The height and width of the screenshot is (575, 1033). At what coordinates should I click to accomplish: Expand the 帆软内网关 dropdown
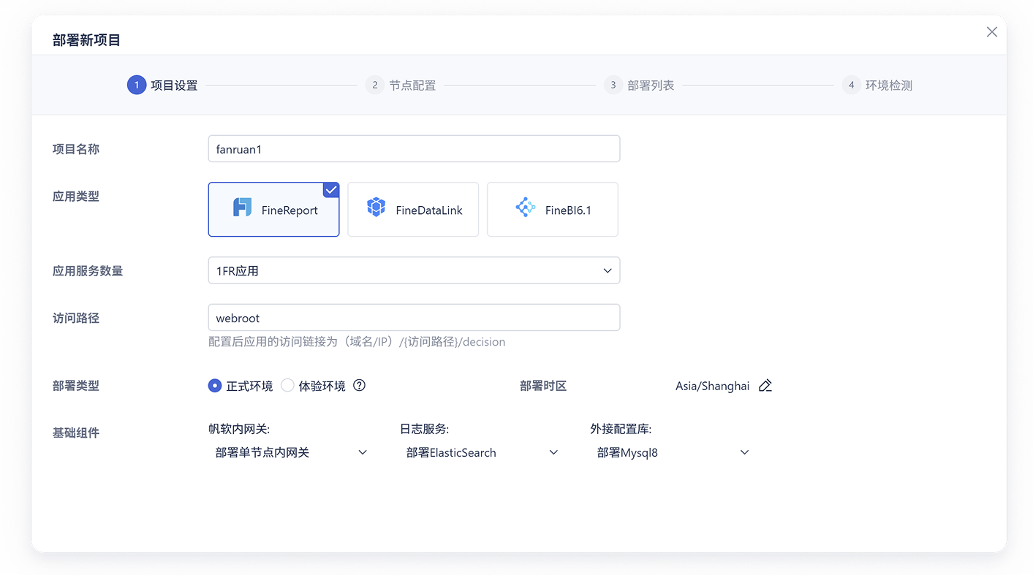tap(291, 453)
